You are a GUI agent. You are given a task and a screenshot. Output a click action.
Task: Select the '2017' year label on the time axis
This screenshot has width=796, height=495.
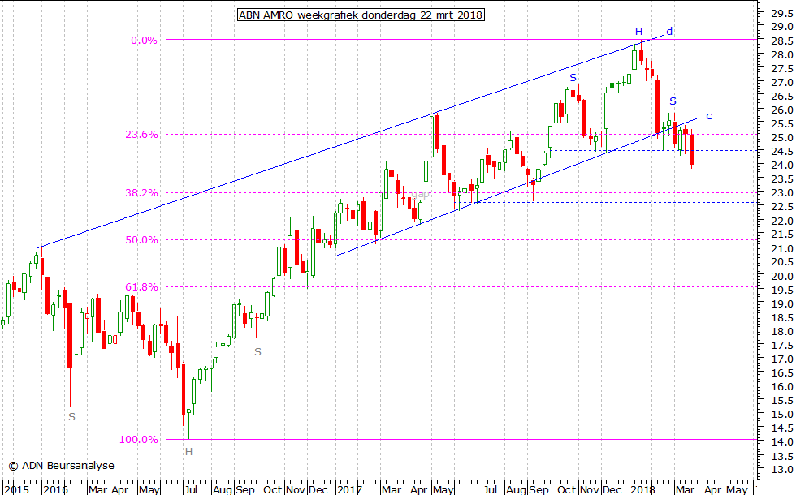point(349,489)
